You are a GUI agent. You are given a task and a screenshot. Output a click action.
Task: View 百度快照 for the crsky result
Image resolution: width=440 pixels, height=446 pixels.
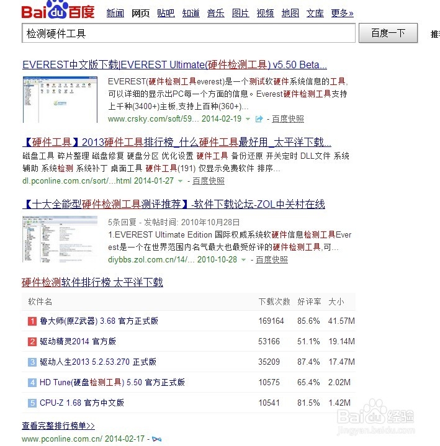pyautogui.click(x=288, y=119)
